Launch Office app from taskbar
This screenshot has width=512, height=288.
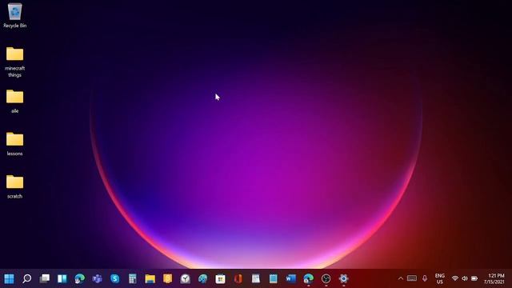click(238, 278)
